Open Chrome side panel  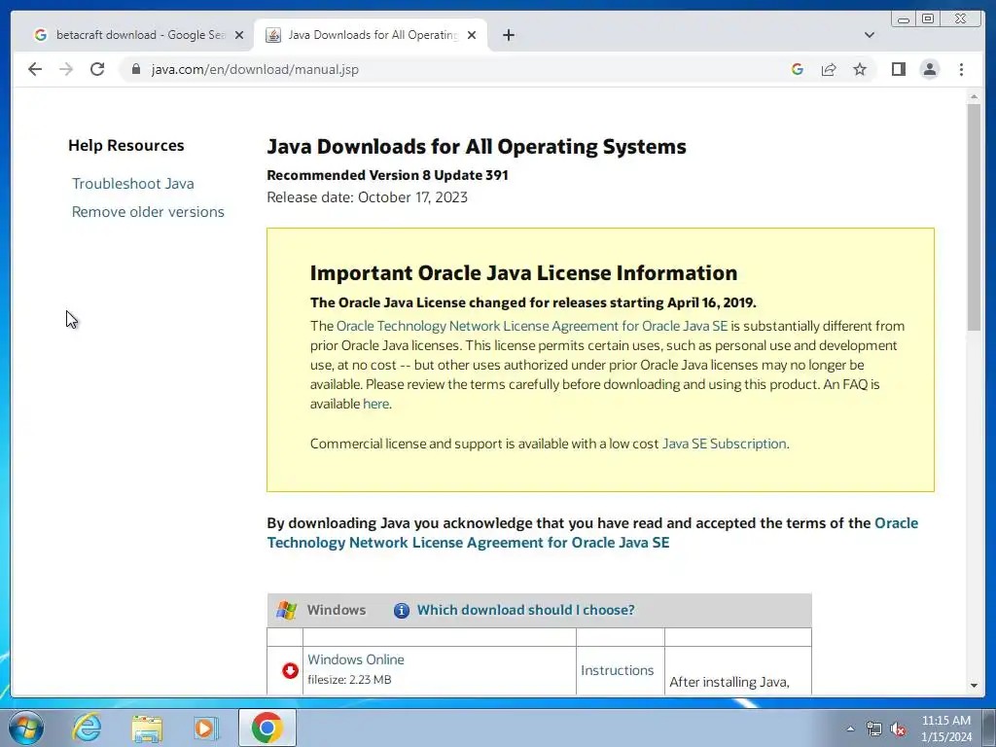click(x=898, y=69)
